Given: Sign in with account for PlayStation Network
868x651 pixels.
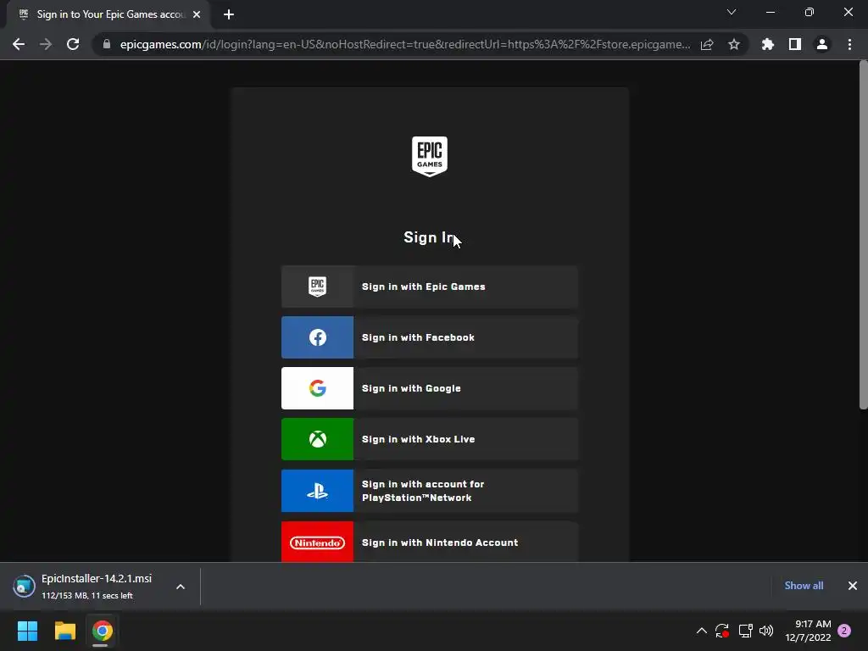Looking at the screenshot, I should coord(430,491).
